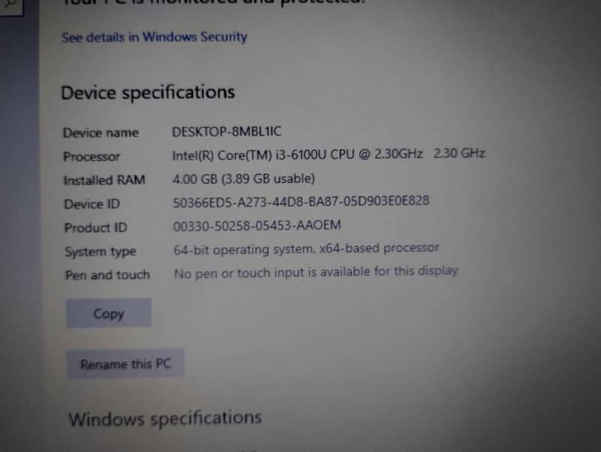Image resolution: width=601 pixels, height=452 pixels.
Task: Click the Processor label
Action: (92, 157)
